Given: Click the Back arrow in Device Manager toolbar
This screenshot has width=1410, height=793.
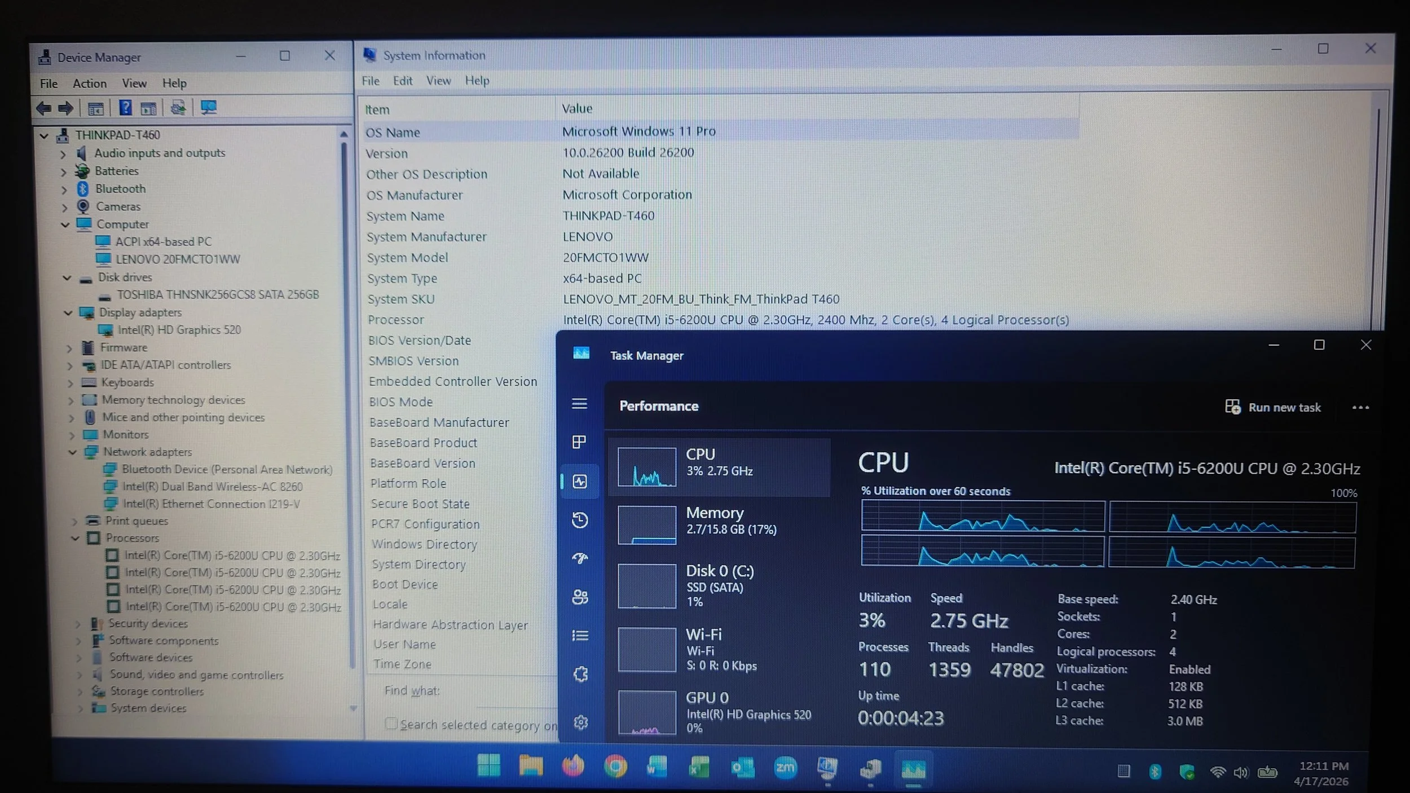Looking at the screenshot, I should pos(43,108).
